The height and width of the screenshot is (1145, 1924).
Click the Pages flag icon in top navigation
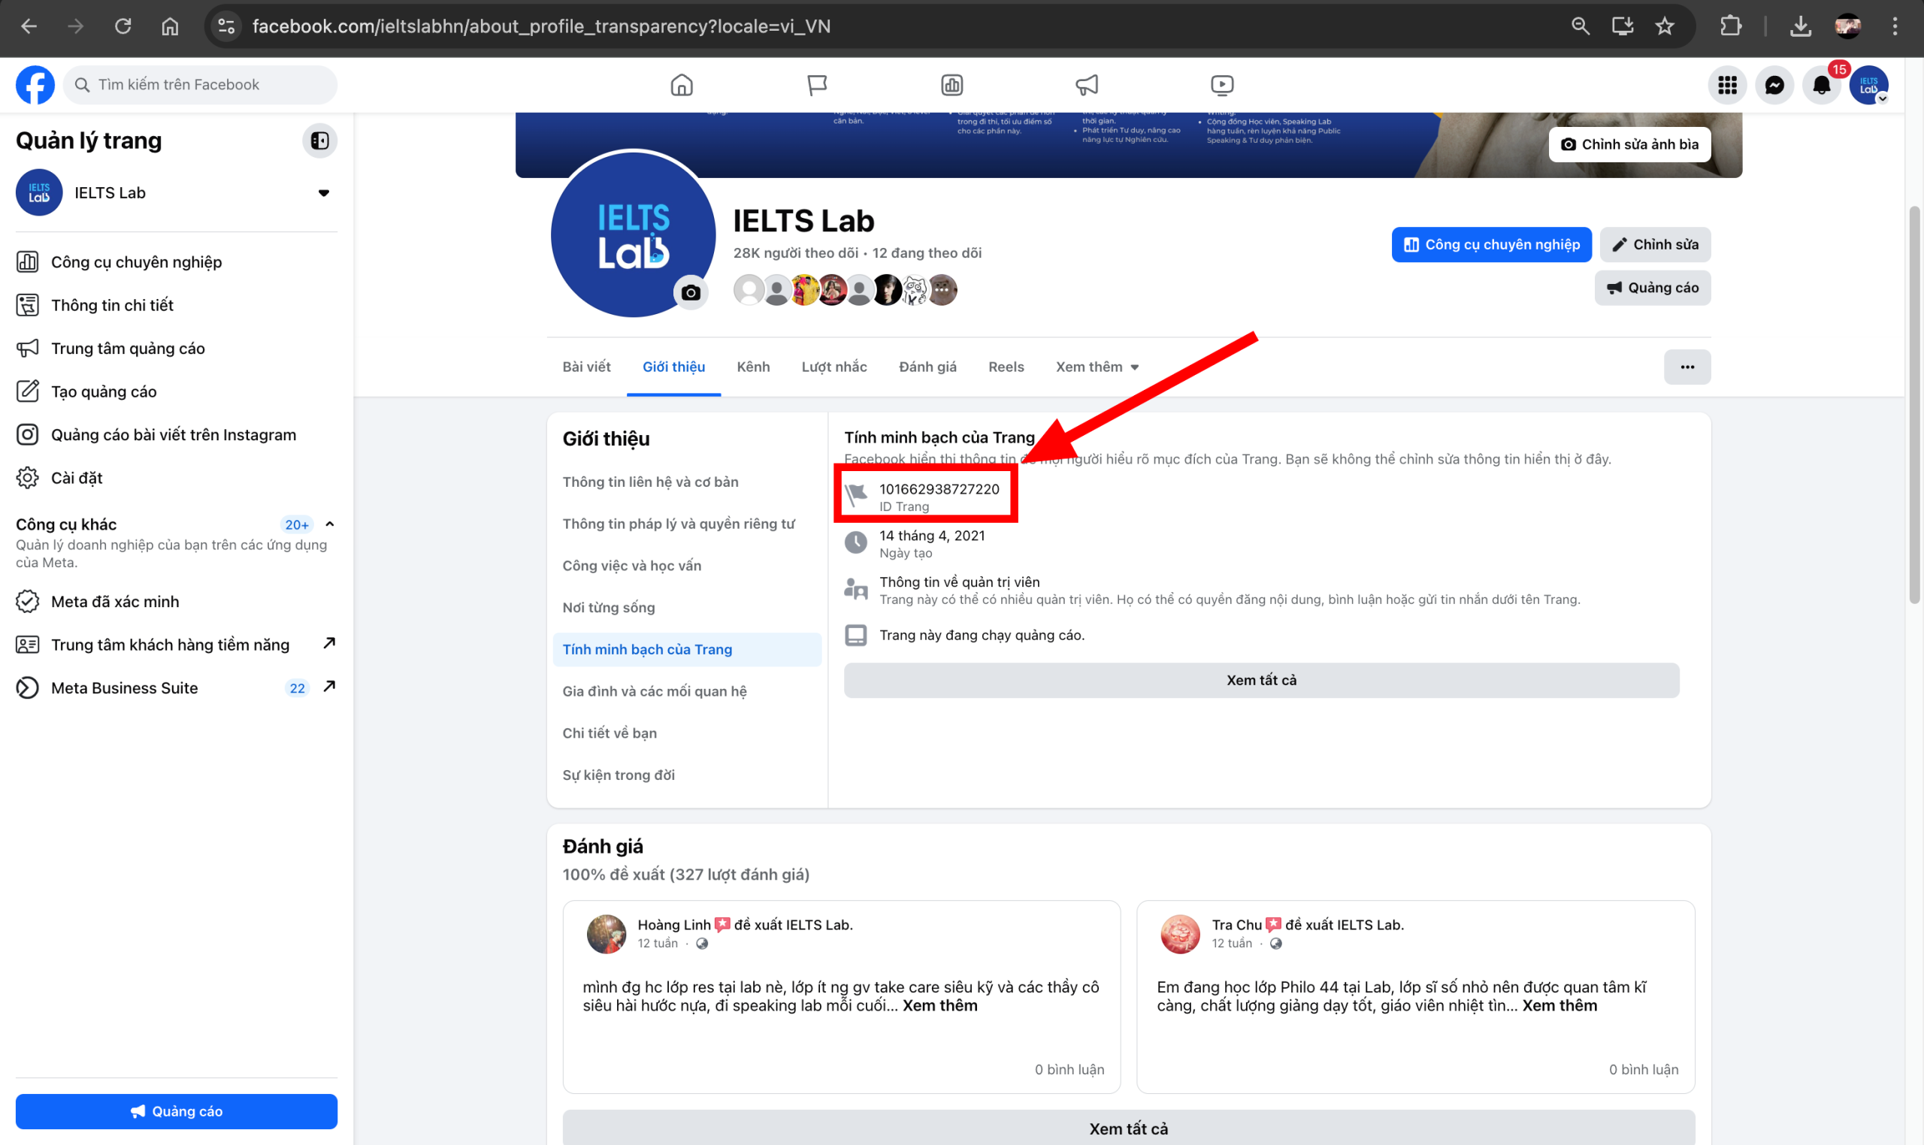[x=816, y=85]
